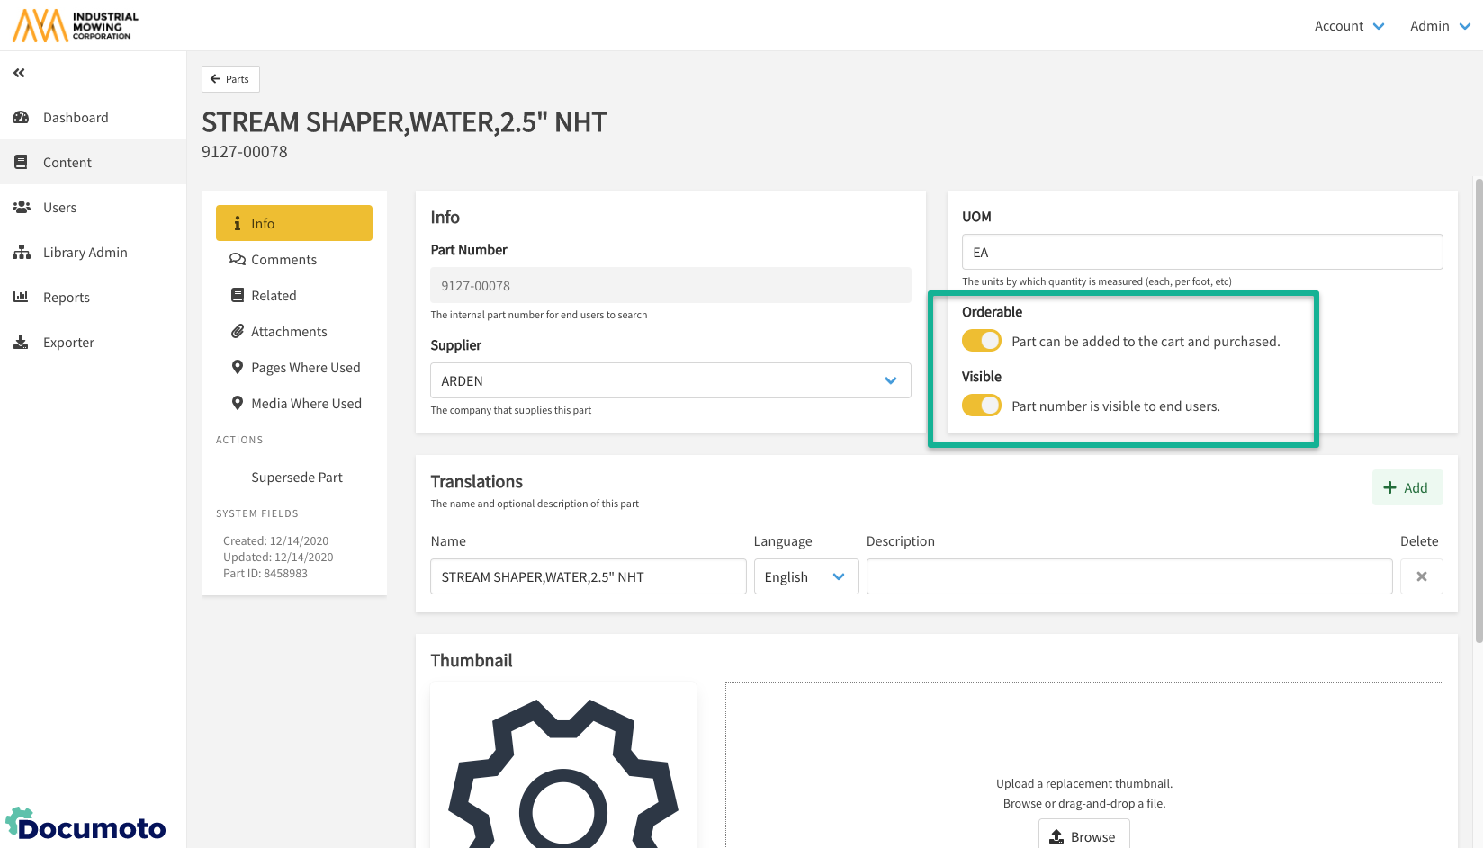Switch to the Comments tab
This screenshot has width=1483, height=848.
(283, 260)
